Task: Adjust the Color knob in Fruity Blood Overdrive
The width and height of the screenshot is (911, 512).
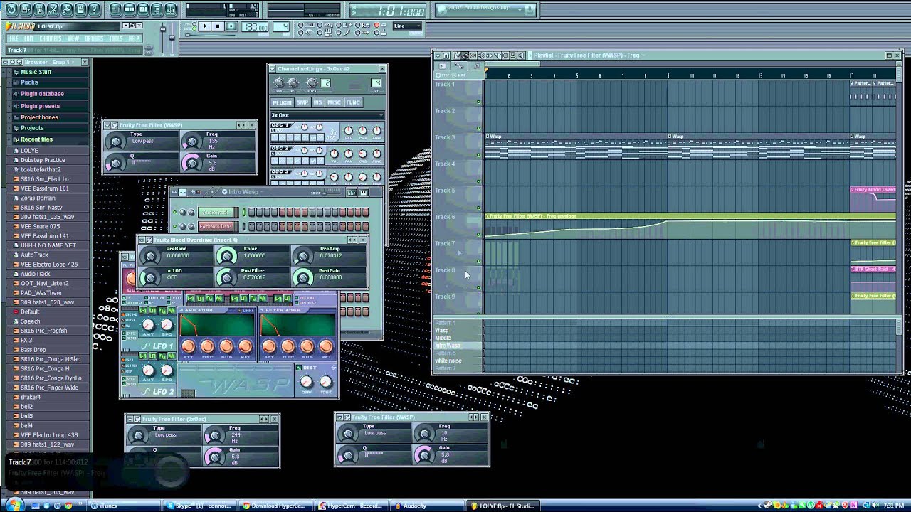Action: [226, 255]
